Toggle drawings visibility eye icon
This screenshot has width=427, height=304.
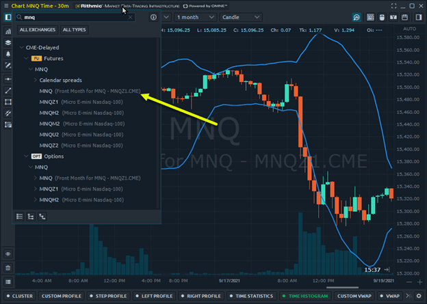click(8, 254)
